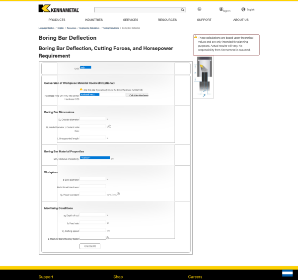The height and width of the screenshot is (280, 298).
Task: Click the Calculate Hardness button
Action: (137, 95)
